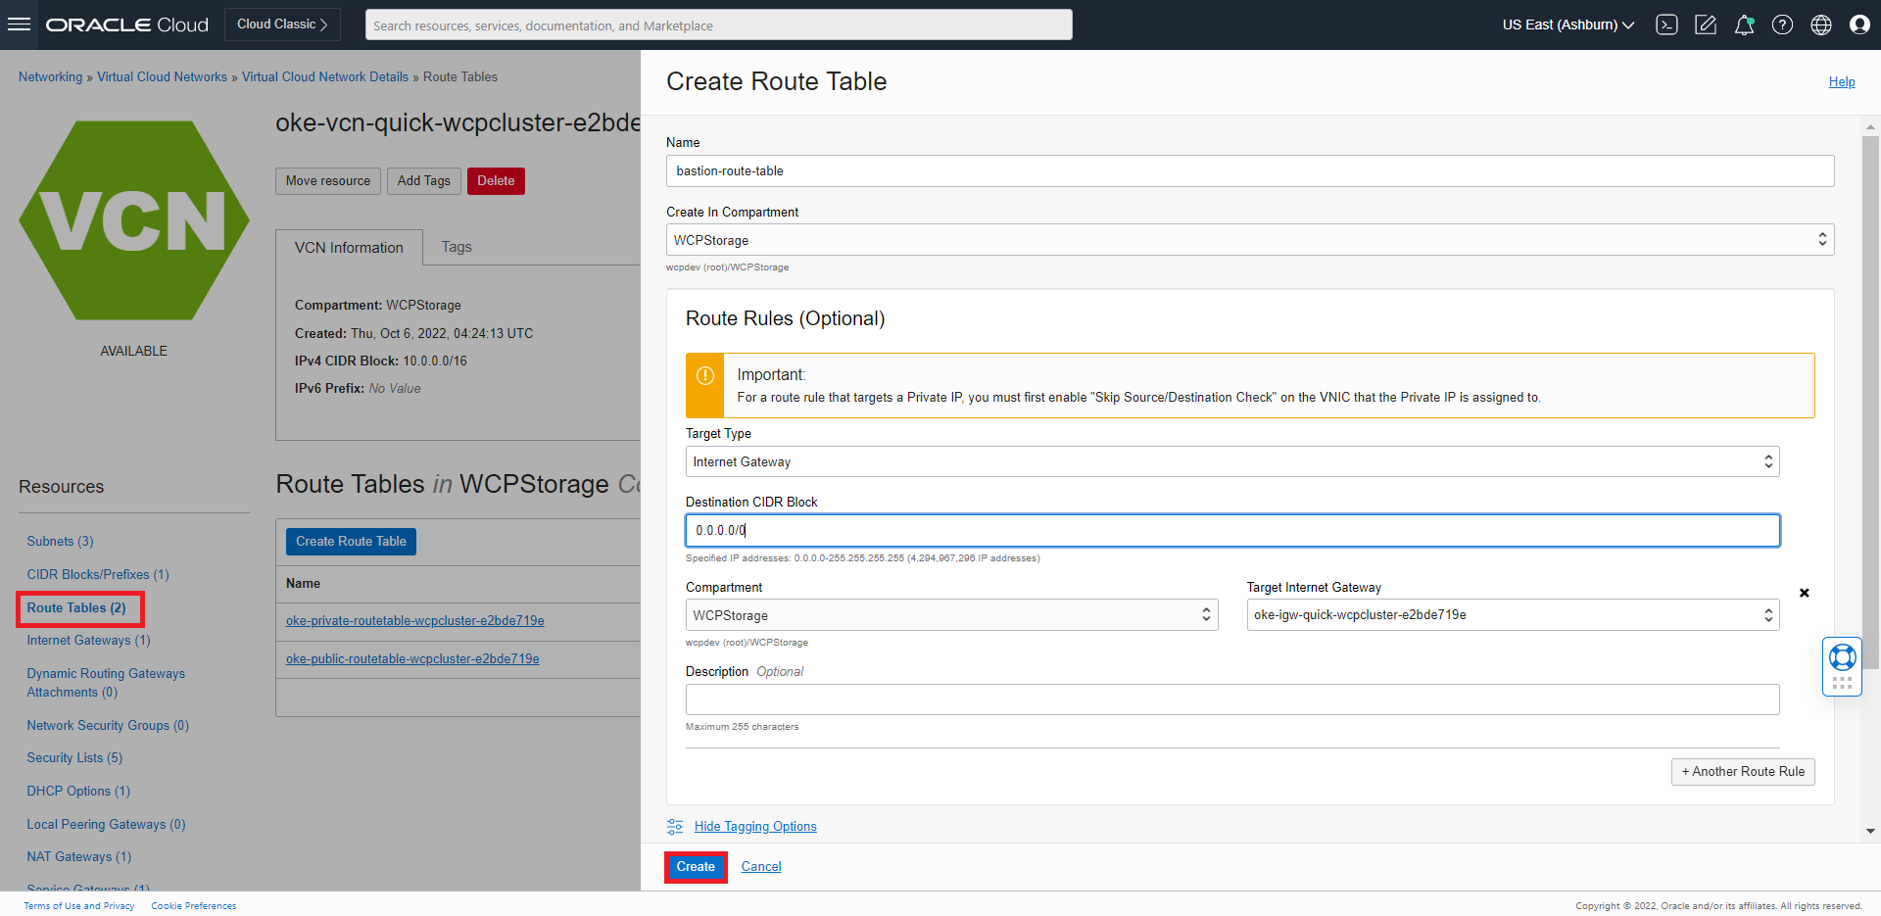Open the Target Internet Gateway dropdown
Image resolution: width=1881 pixels, height=916 pixels.
(x=1513, y=614)
